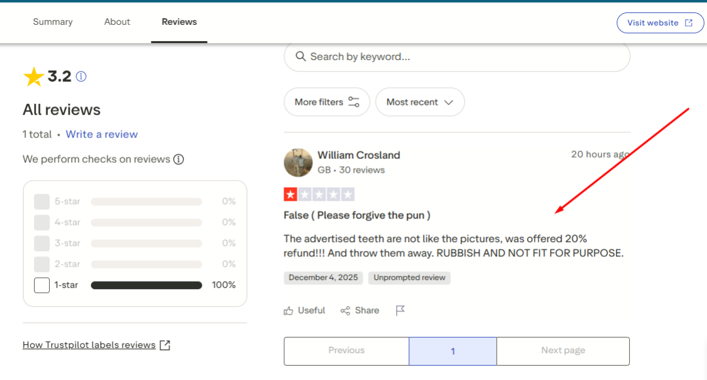
Task: Click William Crosland's profile picture
Action: [298, 163]
